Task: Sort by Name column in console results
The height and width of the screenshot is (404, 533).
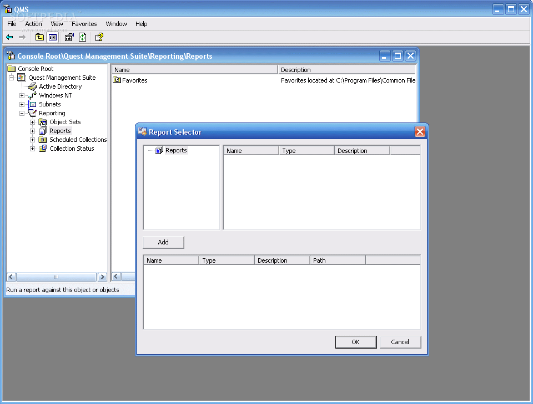Action: click(195, 69)
